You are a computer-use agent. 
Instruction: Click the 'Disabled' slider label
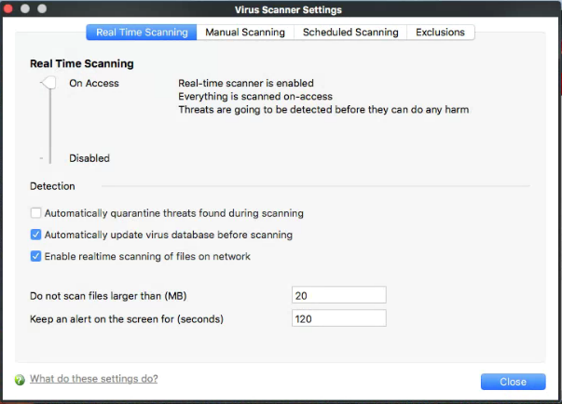[89, 158]
